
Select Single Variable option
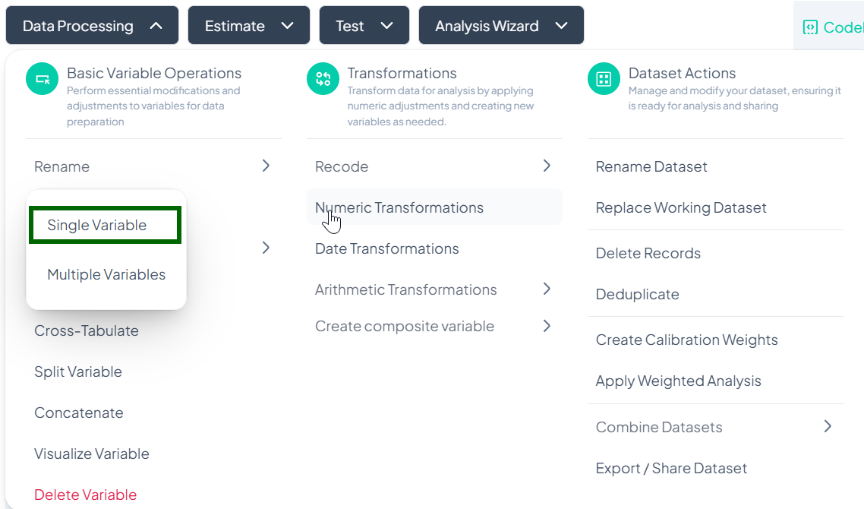pos(97,226)
